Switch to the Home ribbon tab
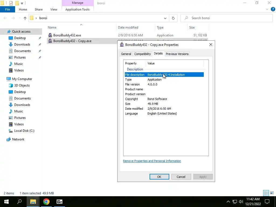The image size is (276, 207). click(23, 9)
